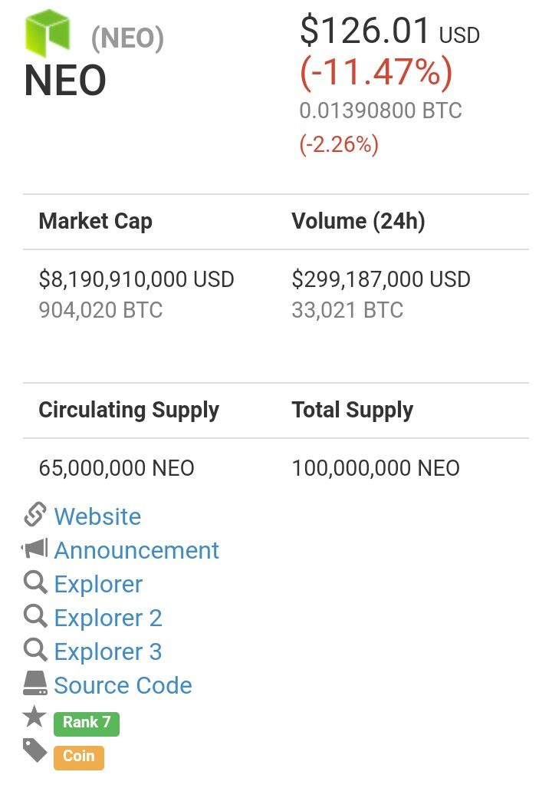Open the Explorer 3 link
Screen dimensions: 552x808
(x=108, y=651)
